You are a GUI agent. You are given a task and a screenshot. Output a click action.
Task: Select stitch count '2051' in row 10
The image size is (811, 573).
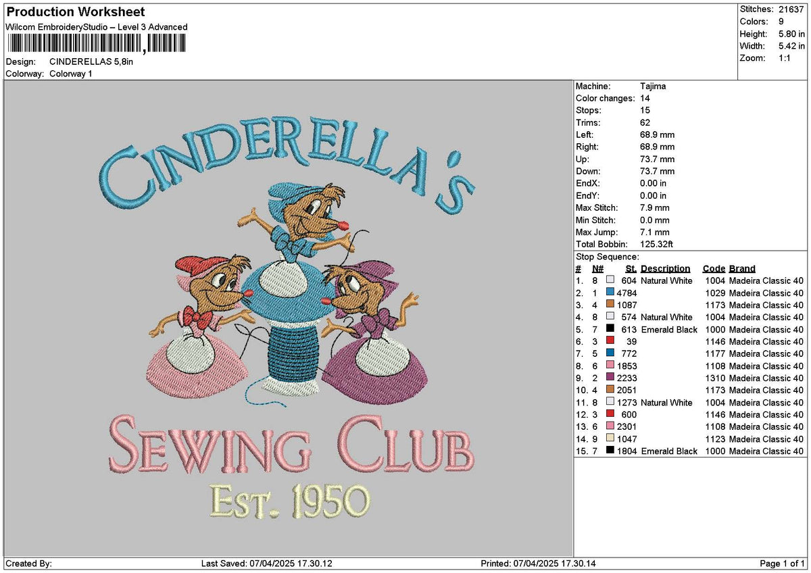coord(627,391)
